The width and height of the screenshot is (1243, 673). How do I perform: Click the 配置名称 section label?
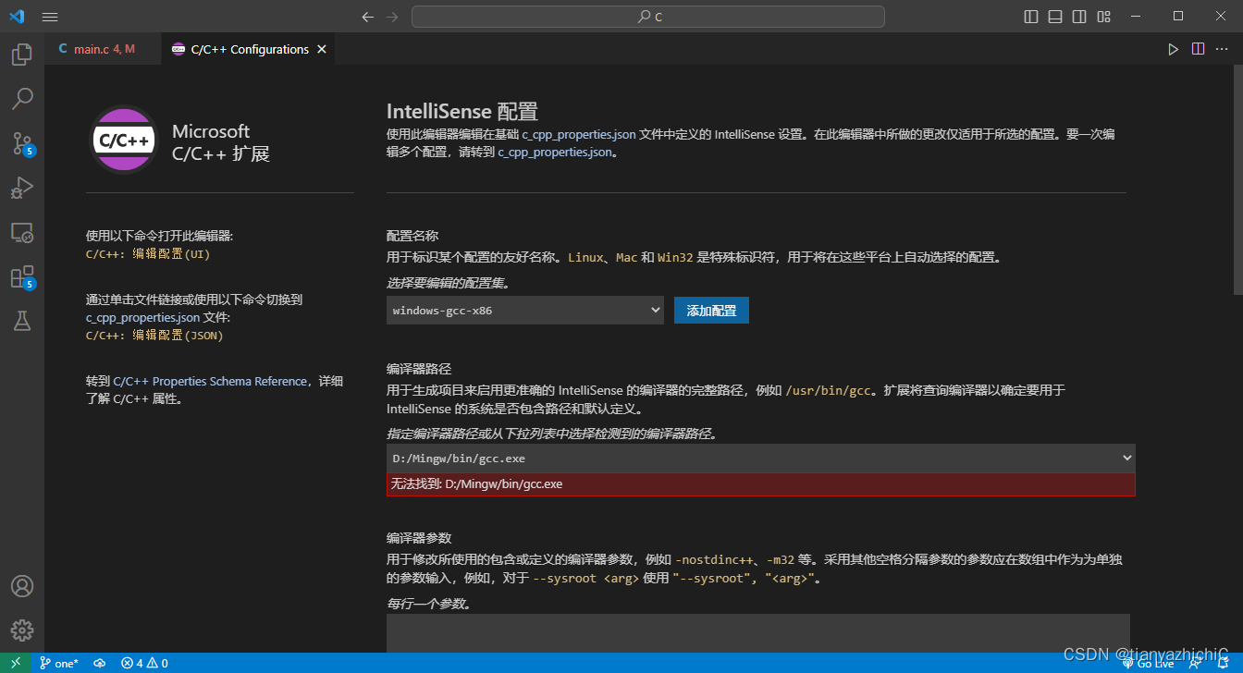412,236
